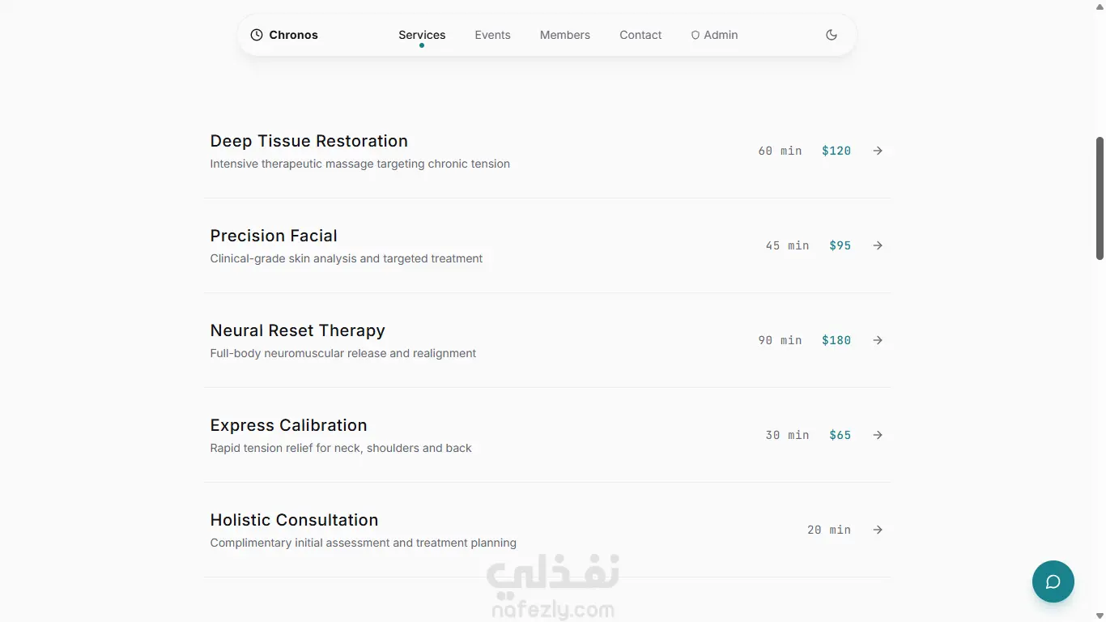This screenshot has width=1106, height=622.
Task: Click the page vertical scrollbar thumb
Action: 1100,198
